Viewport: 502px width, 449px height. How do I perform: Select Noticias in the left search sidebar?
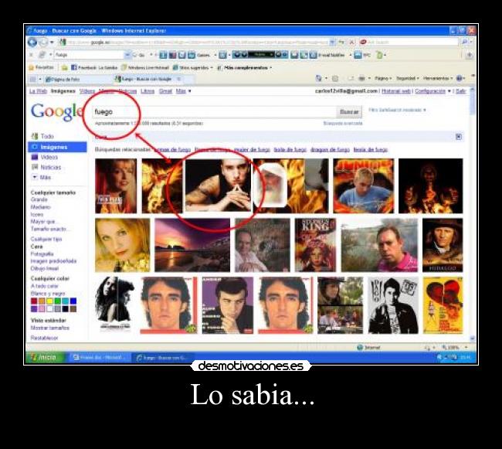pyautogui.click(x=50, y=167)
